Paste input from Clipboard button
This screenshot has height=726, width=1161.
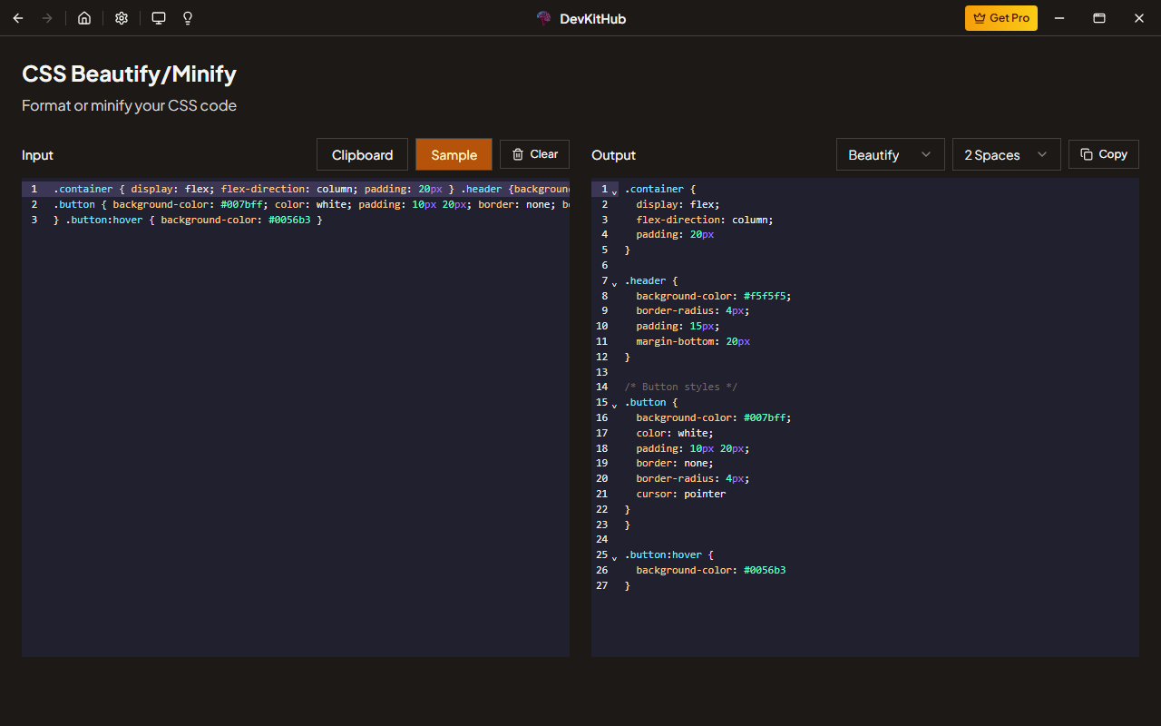click(x=362, y=155)
